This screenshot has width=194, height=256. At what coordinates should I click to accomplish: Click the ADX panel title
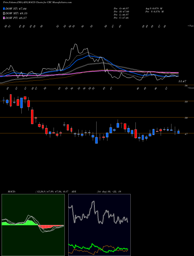74,192
